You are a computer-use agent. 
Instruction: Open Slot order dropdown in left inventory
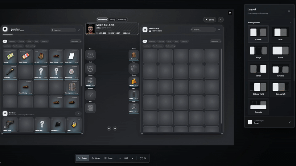pyautogui.click(x=76, y=41)
